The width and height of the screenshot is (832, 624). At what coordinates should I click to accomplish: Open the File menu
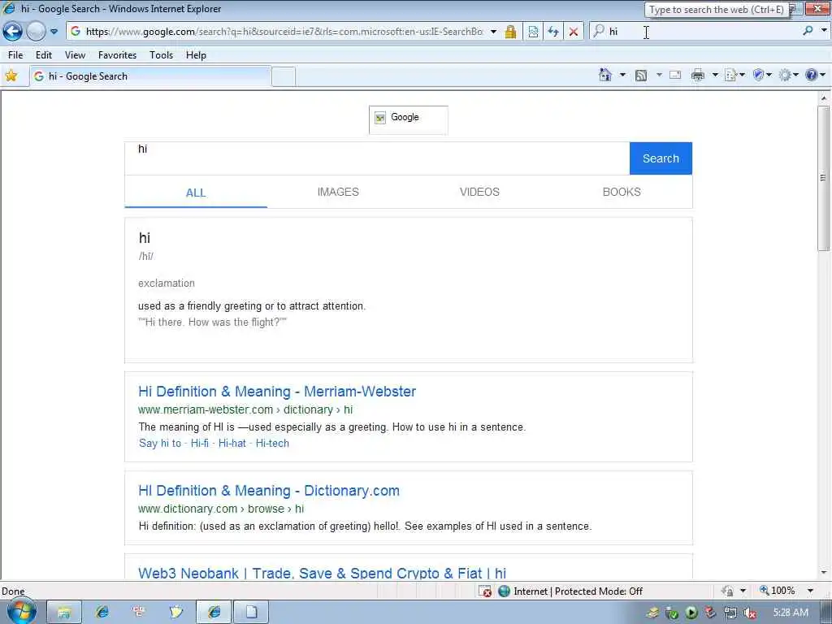[15, 55]
